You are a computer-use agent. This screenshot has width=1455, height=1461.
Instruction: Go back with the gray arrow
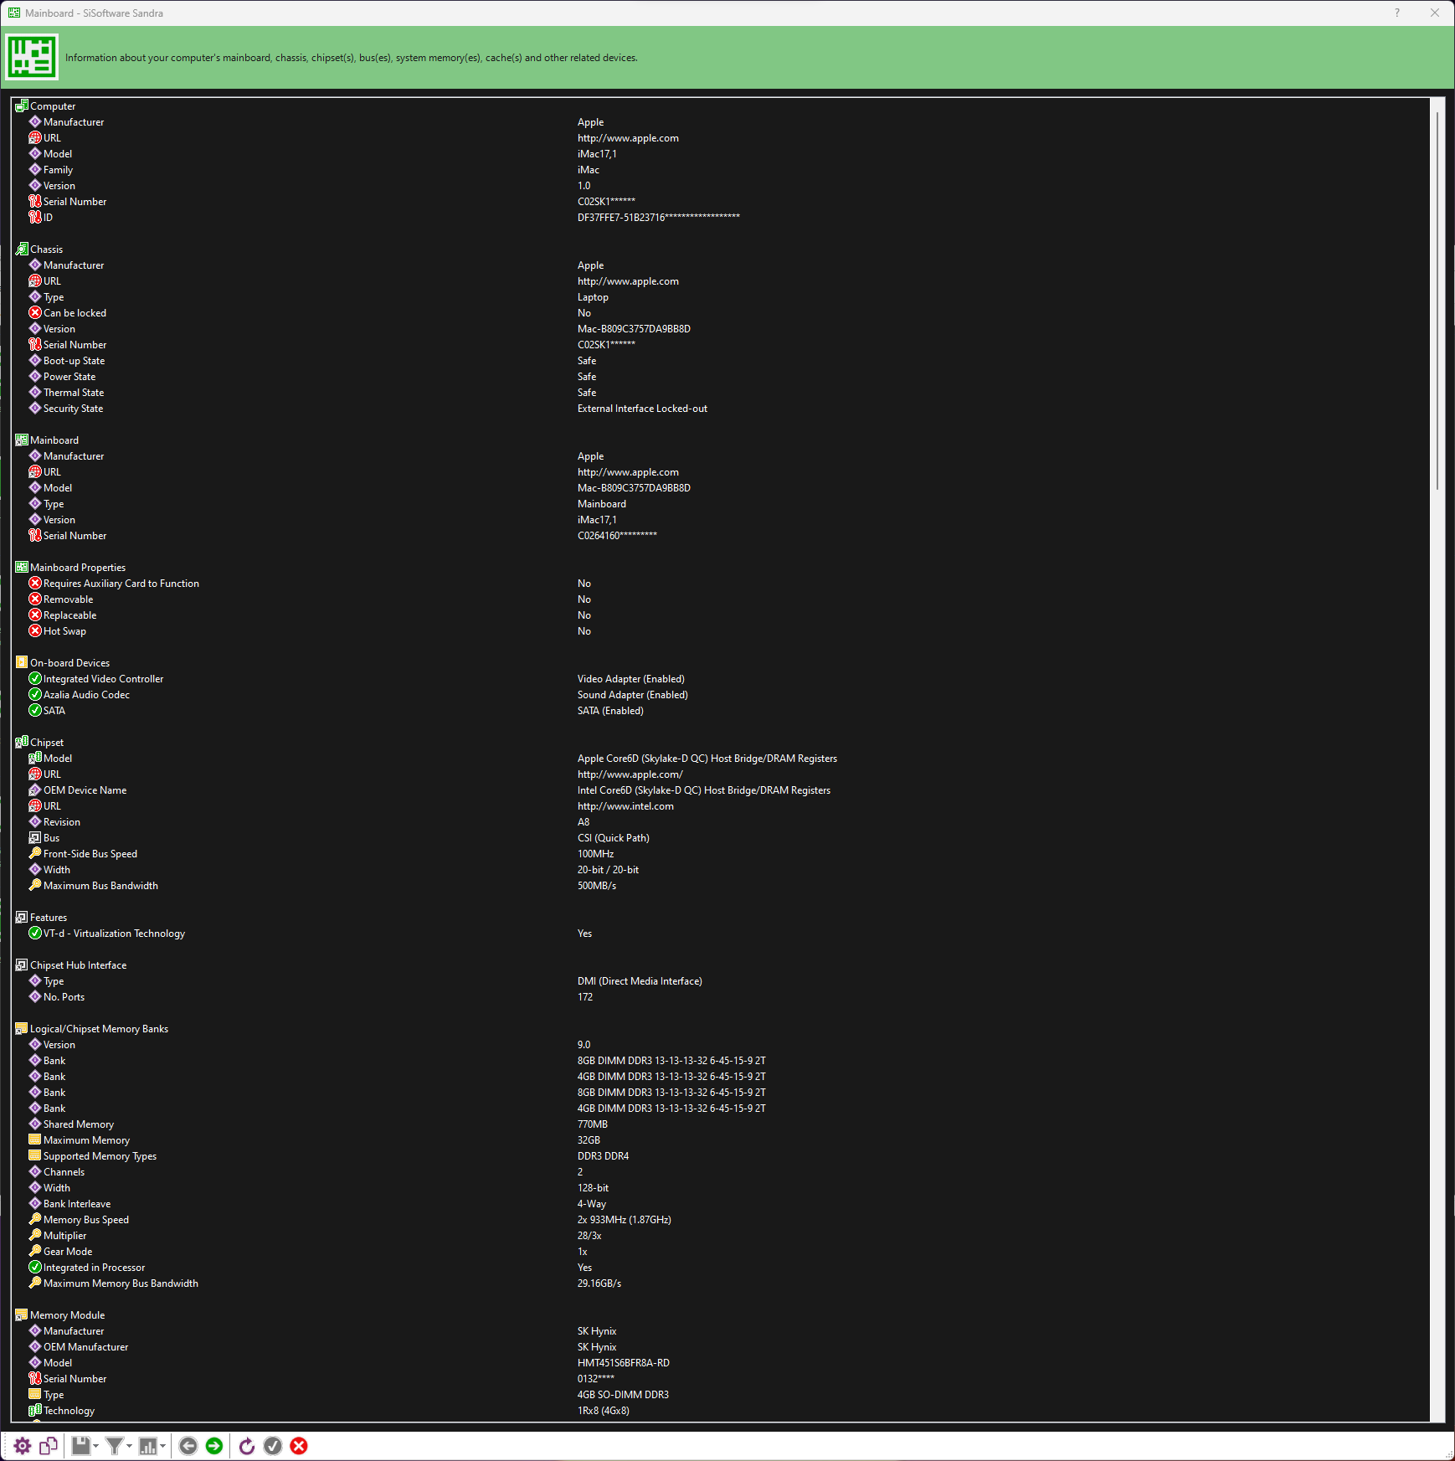(188, 1446)
